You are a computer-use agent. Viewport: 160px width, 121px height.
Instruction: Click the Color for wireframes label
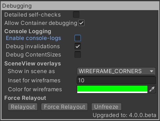[x=35, y=89]
